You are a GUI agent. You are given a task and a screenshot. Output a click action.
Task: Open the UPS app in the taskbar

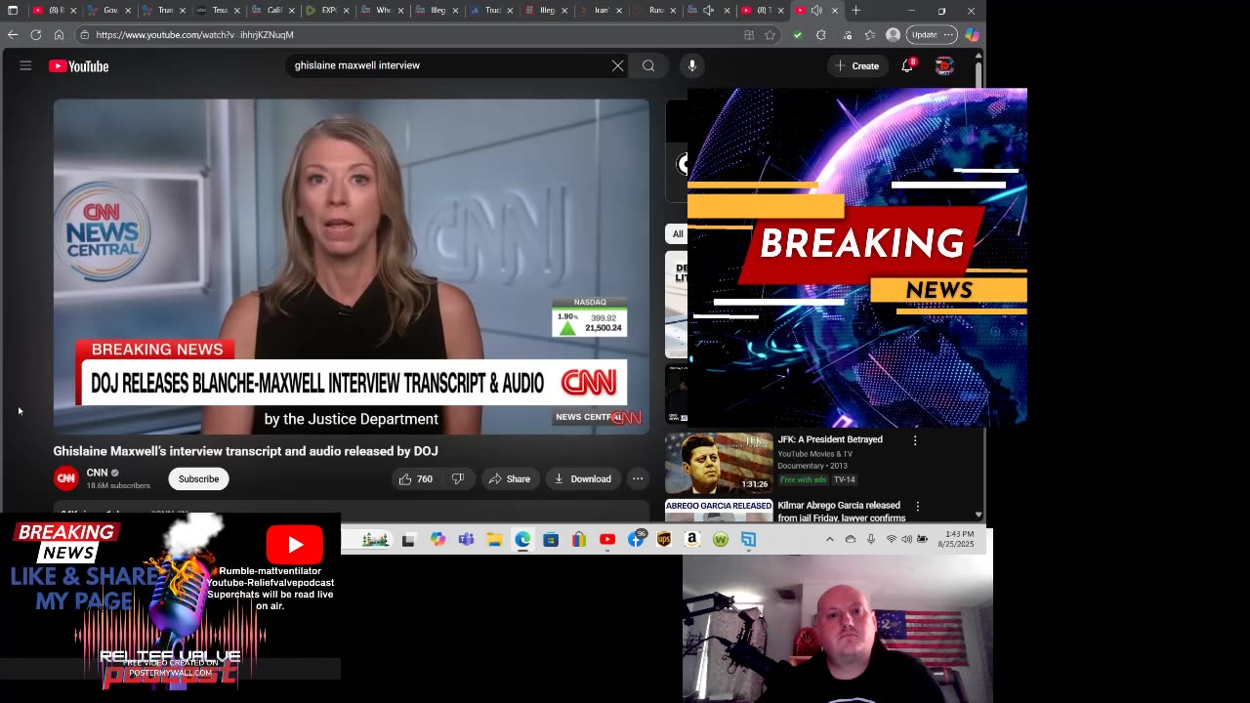coord(664,540)
